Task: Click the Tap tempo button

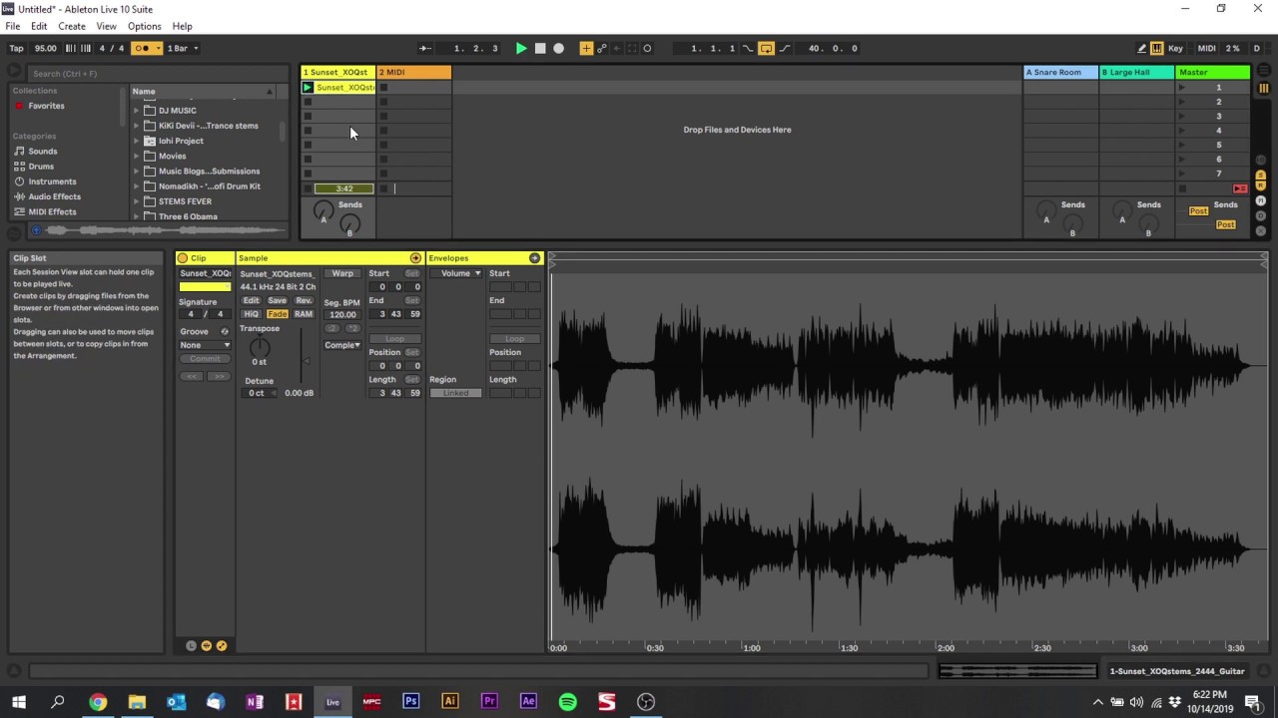Action: (x=16, y=48)
